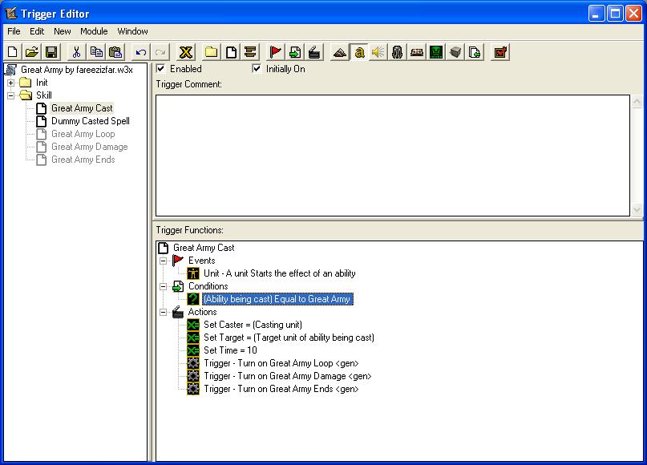
Task: Expand the Init folder in trigger tree
Action: 10,83
